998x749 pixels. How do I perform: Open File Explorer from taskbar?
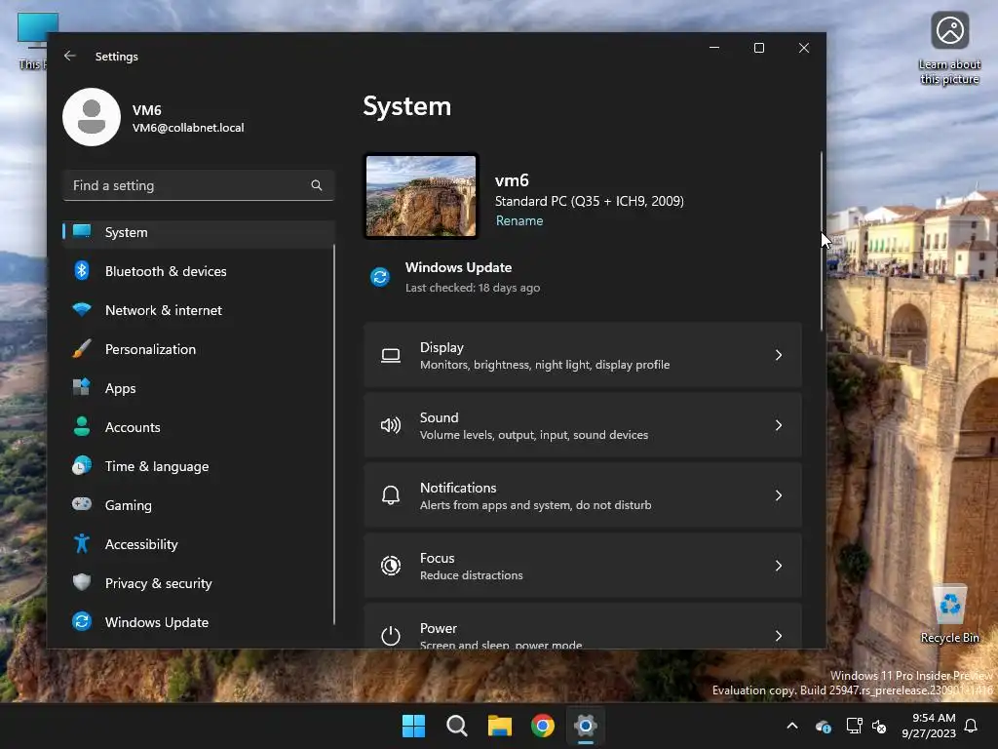point(500,726)
